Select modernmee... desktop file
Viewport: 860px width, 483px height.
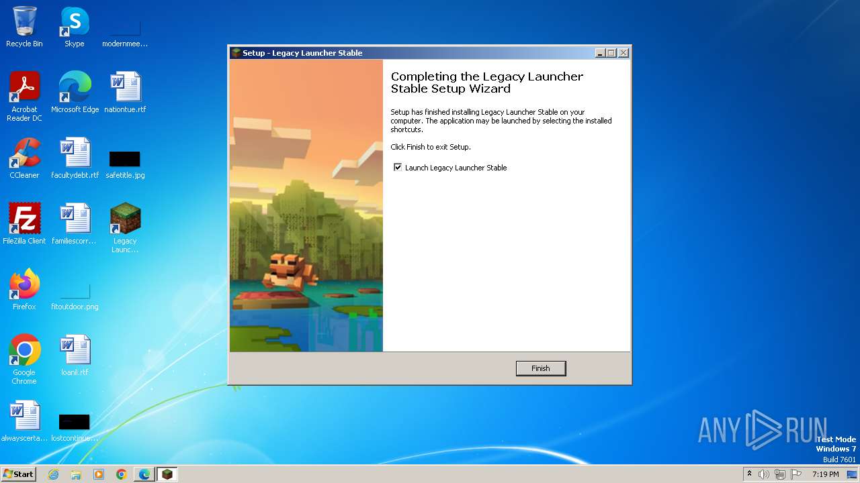point(125,32)
